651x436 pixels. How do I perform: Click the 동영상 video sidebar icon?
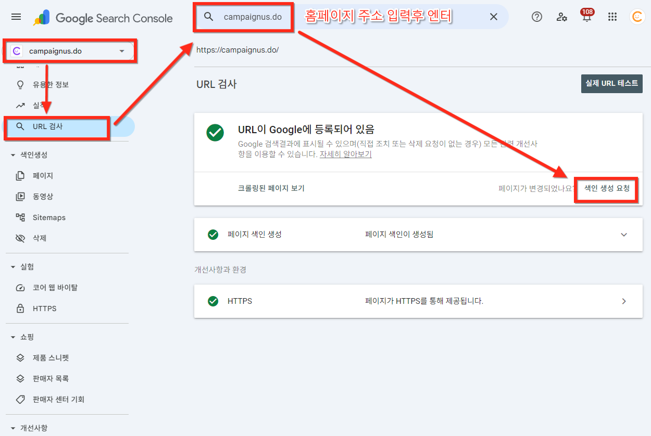(x=20, y=197)
